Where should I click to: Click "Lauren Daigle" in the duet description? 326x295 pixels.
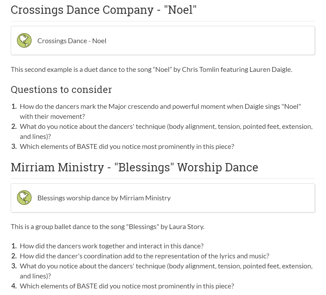coord(270,69)
